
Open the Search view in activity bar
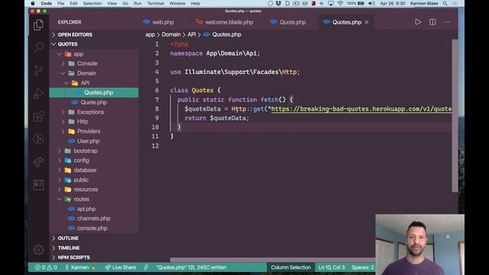pyautogui.click(x=38, y=47)
